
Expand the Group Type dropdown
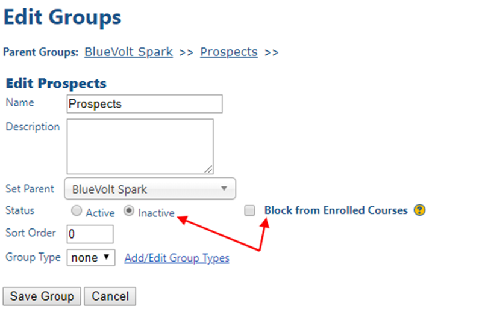coord(91,258)
